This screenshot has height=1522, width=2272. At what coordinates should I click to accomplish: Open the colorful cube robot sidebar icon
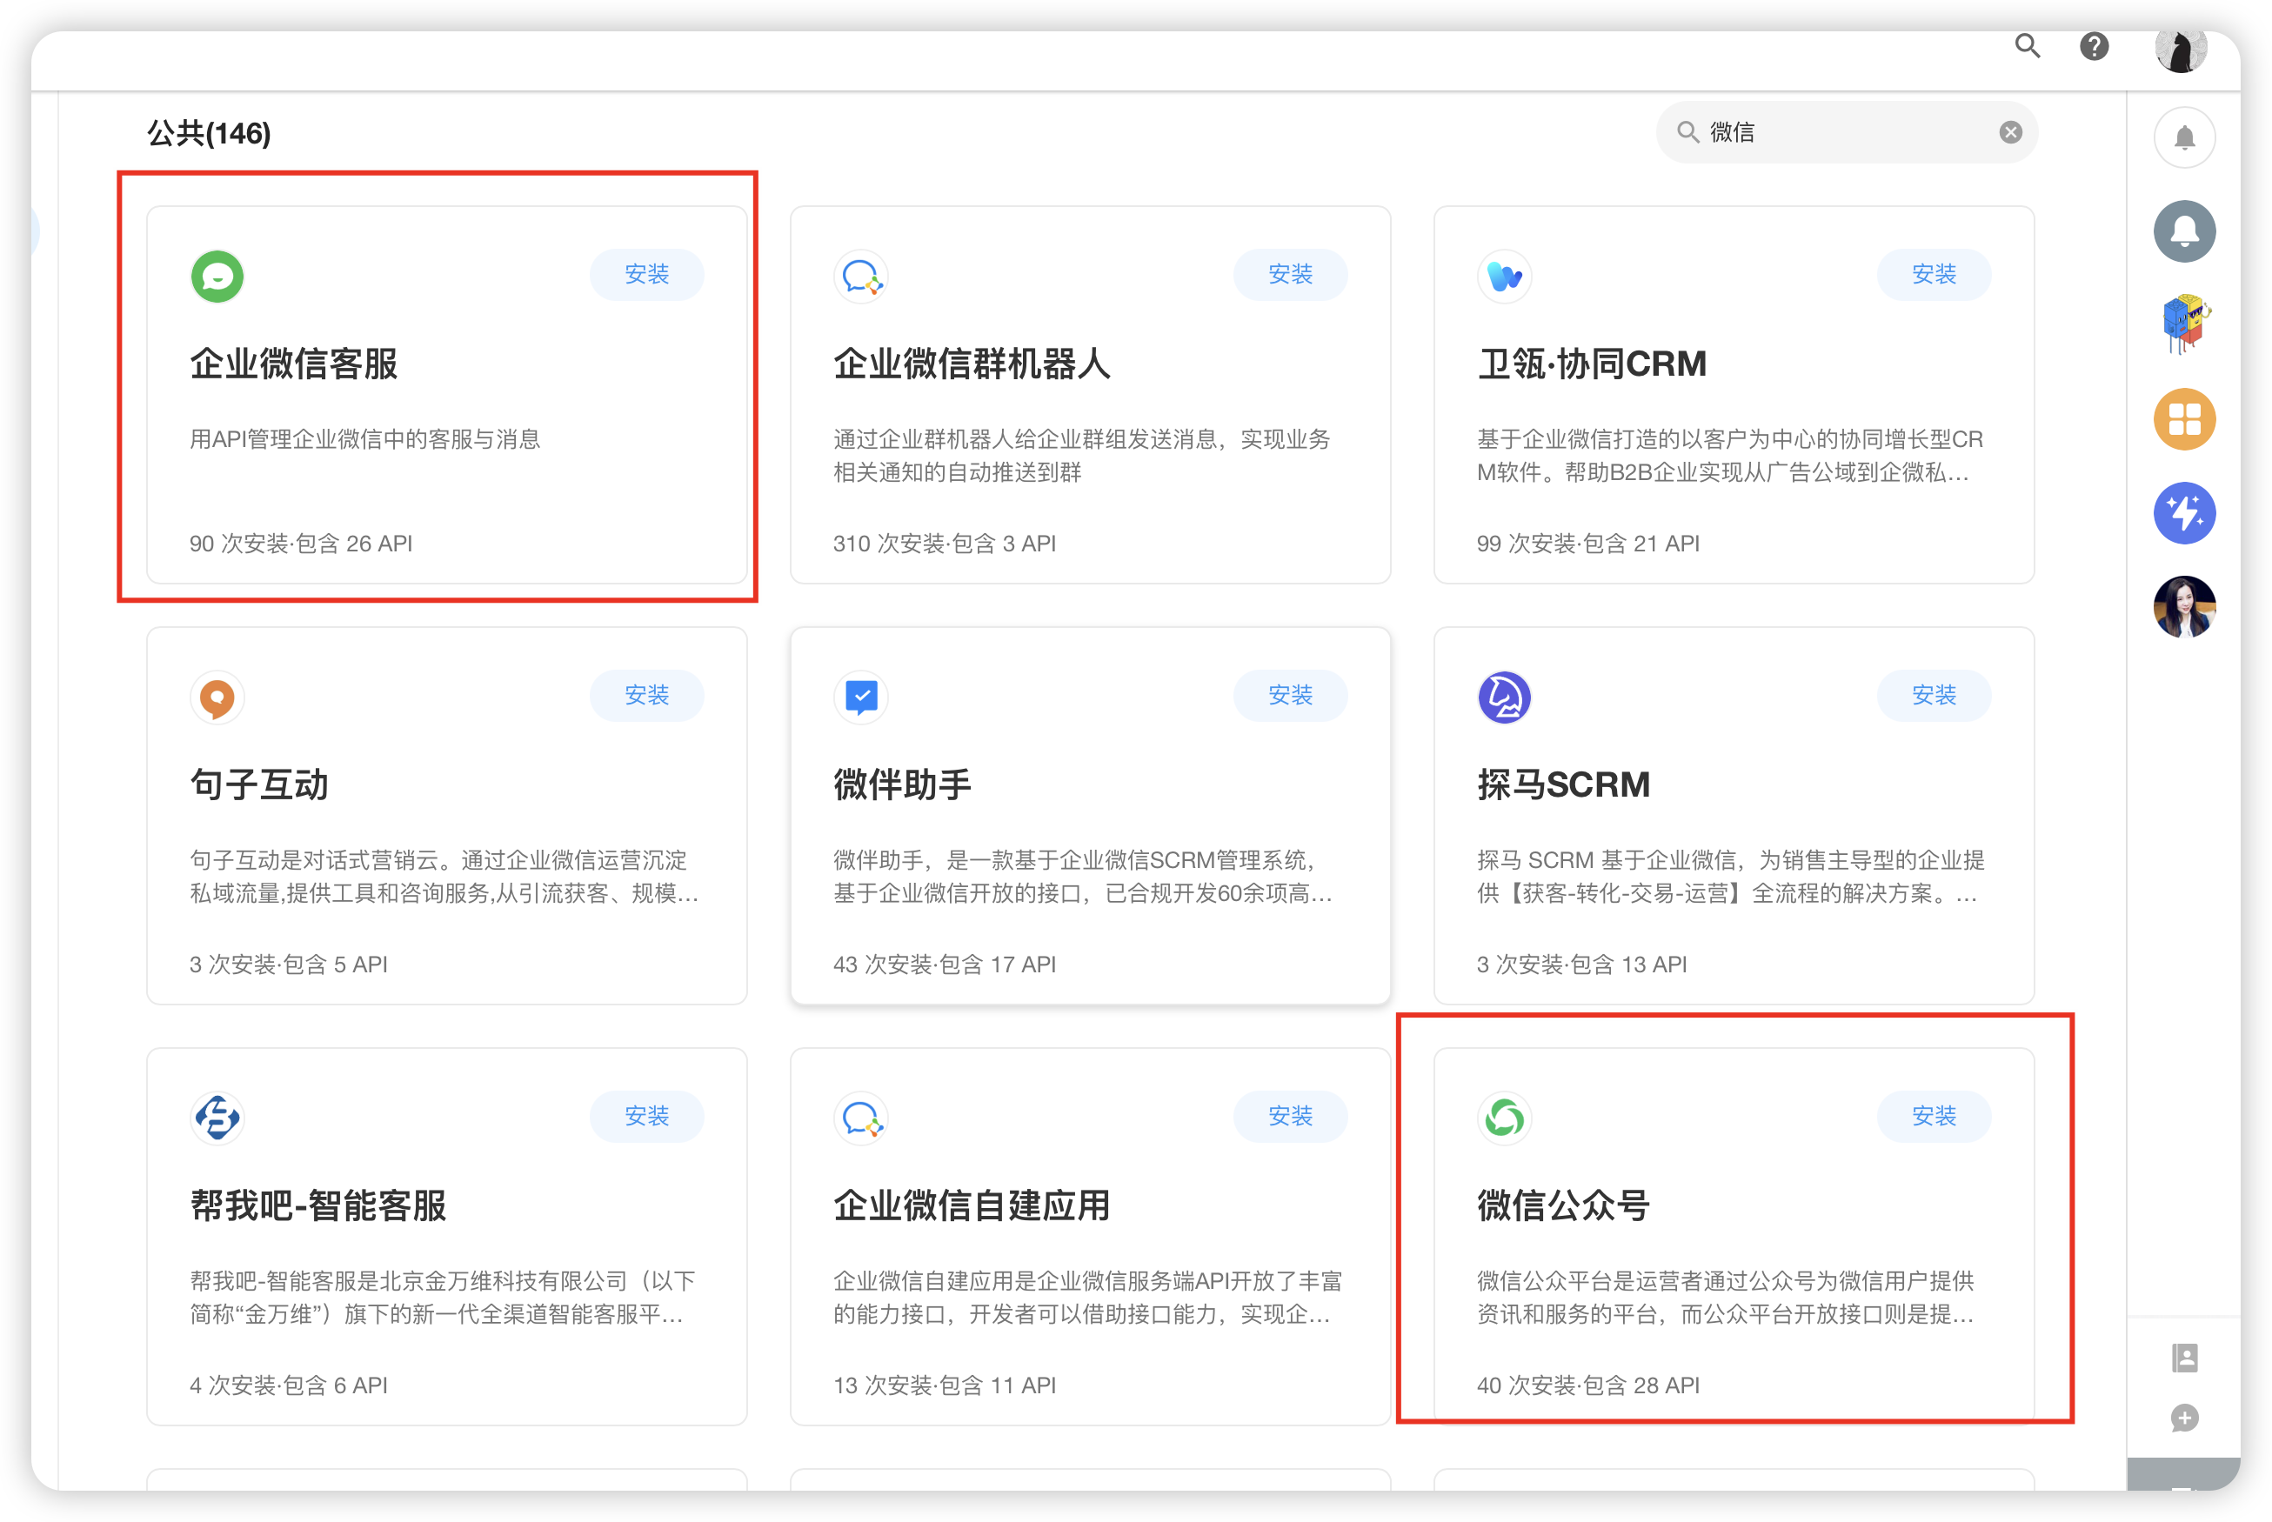(x=2183, y=324)
